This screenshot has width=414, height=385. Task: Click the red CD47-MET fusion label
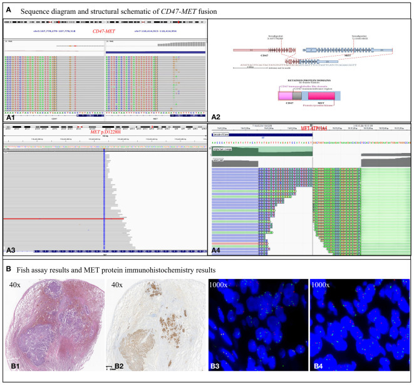[x=104, y=31]
